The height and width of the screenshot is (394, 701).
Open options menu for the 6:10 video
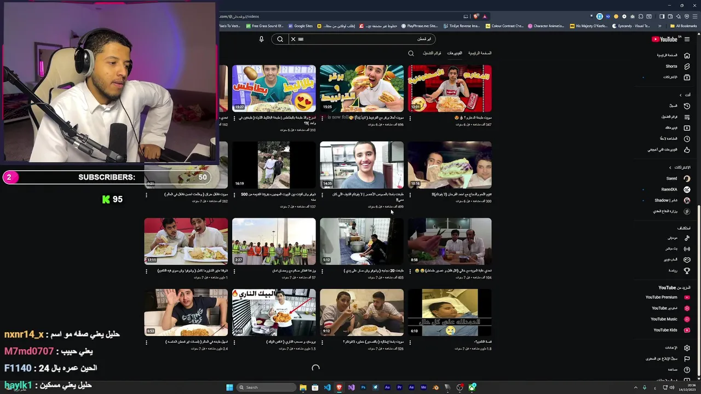(x=410, y=342)
